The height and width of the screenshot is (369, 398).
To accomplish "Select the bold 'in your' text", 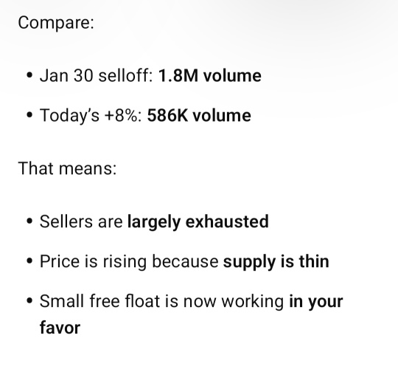I will (316, 302).
